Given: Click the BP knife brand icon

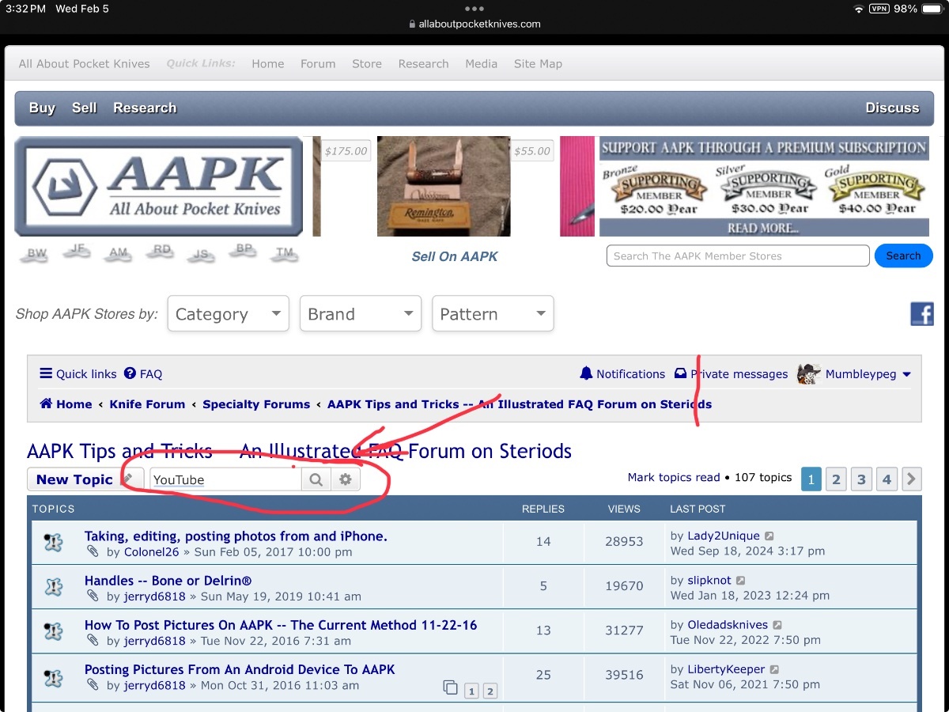Looking at the screenshot, I should (x=244, y=252).
